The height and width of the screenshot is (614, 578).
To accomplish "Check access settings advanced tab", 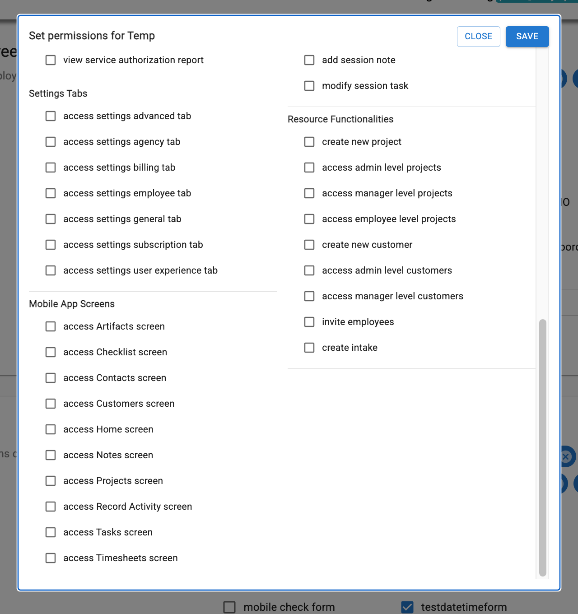I will click(x=51, y=116).
